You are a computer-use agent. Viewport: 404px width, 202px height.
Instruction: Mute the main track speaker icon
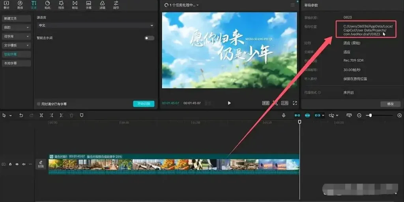(24, 164)
